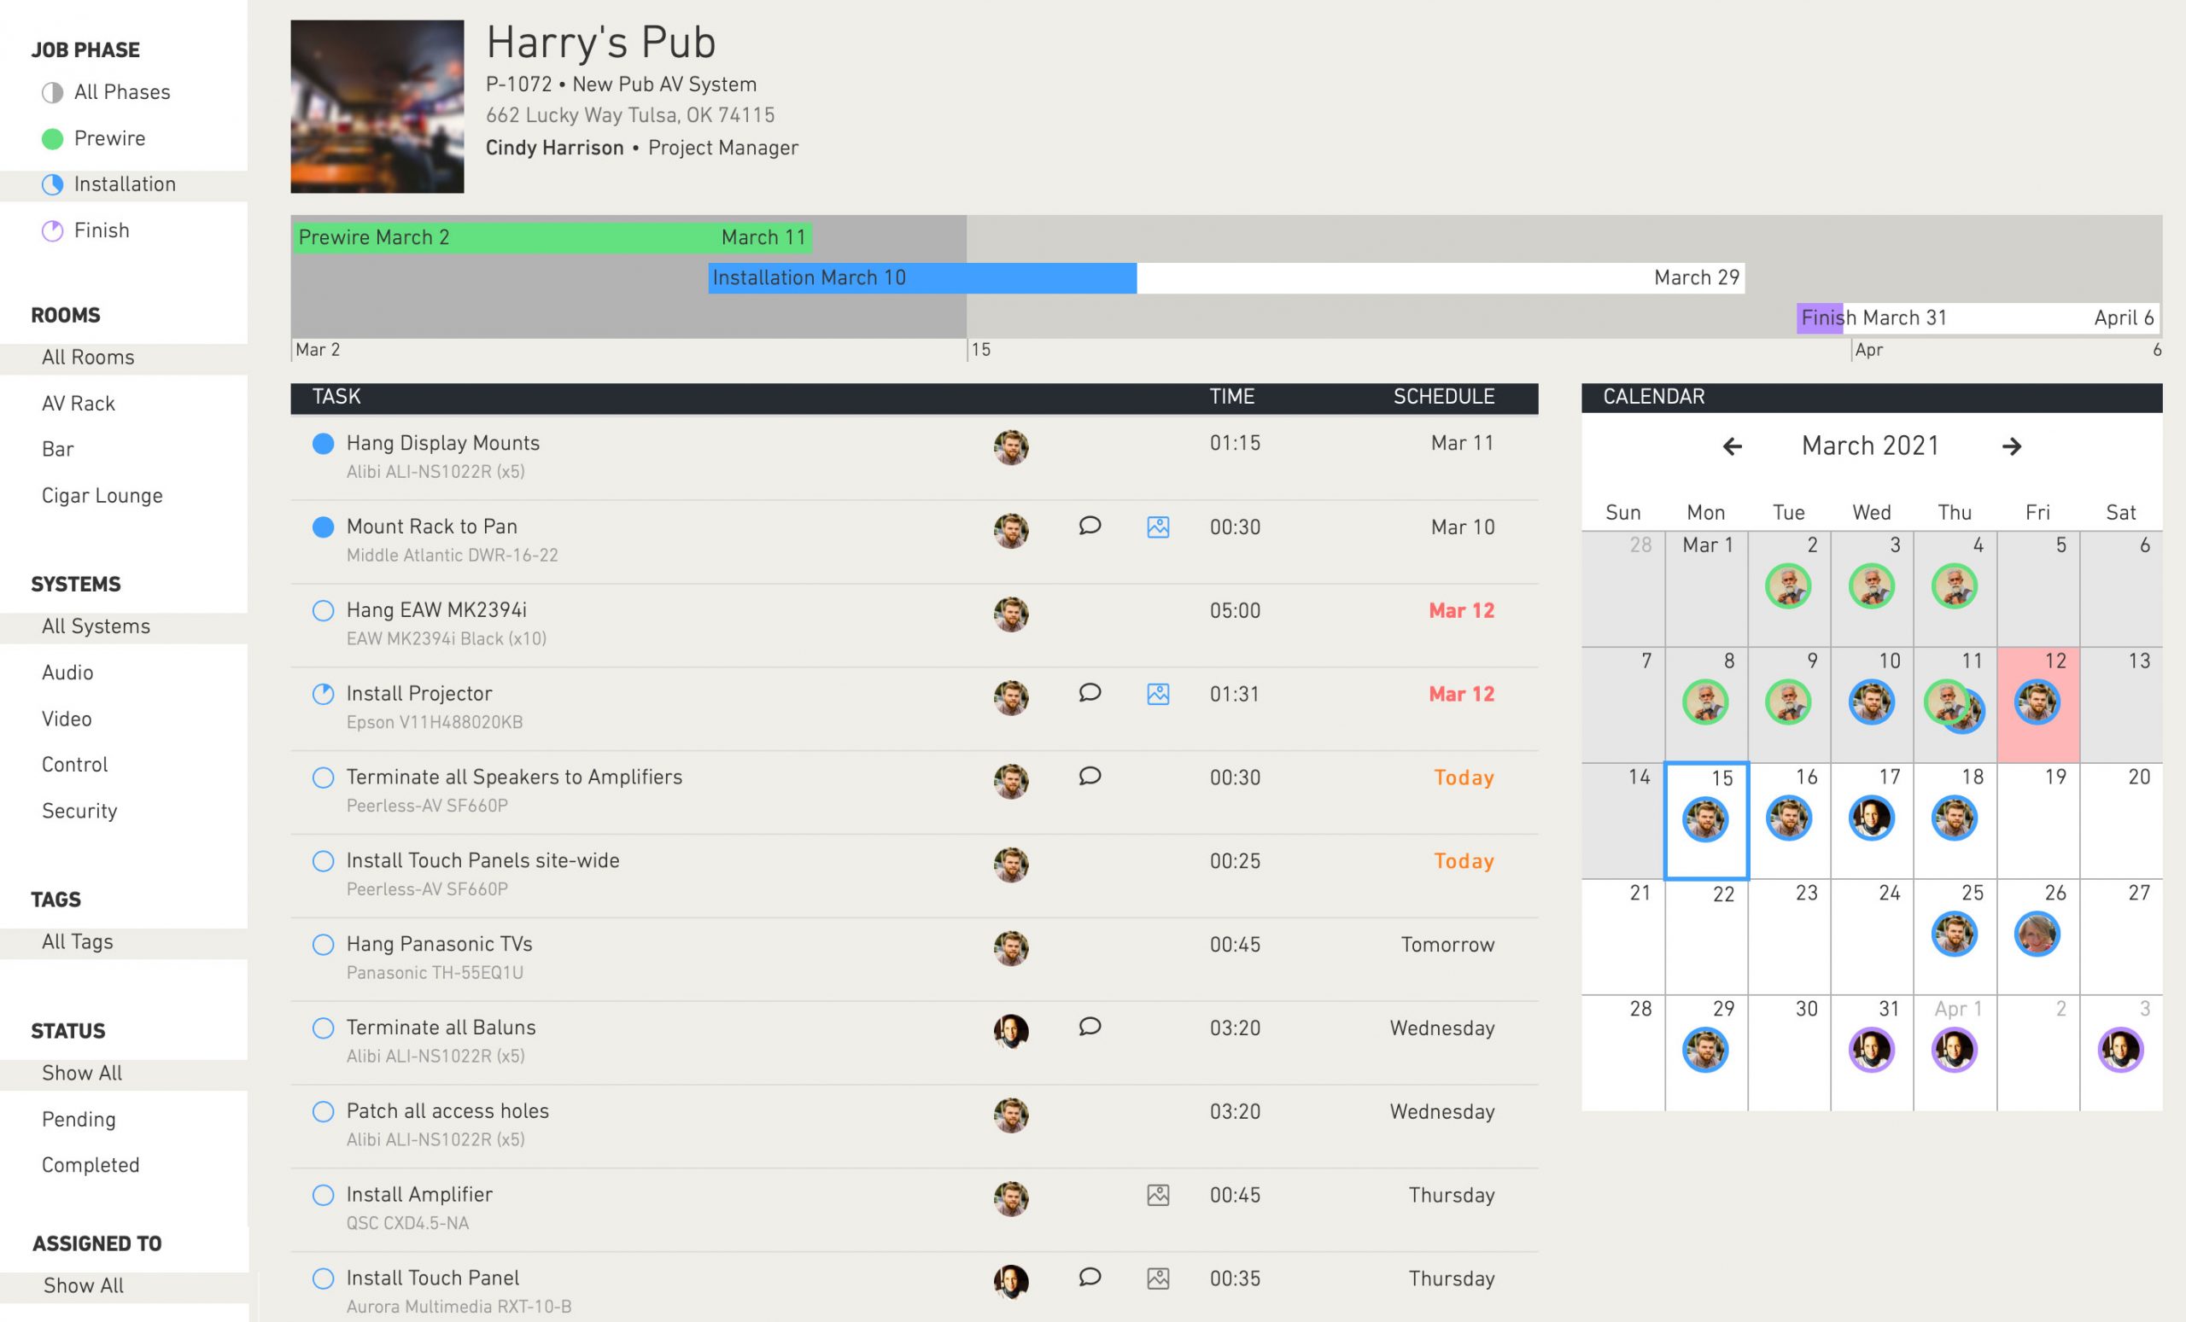Select technician avatar on March 2 calendar
This screenshot has height=1322, width=2186.
[x=1788, y=586]
